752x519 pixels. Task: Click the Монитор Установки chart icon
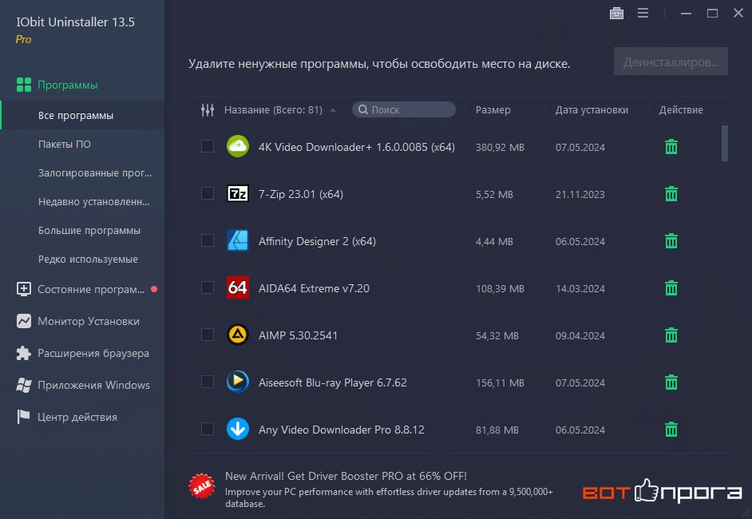23,321
